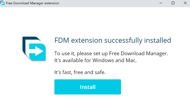Close the Free Download Manager extension window
Viewport: 190px width, 99px height.
pyautogui.click(x=185, y=3)
